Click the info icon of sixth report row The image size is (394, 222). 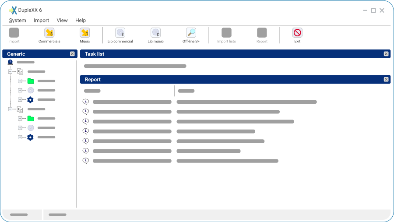[x=86, y=151]
